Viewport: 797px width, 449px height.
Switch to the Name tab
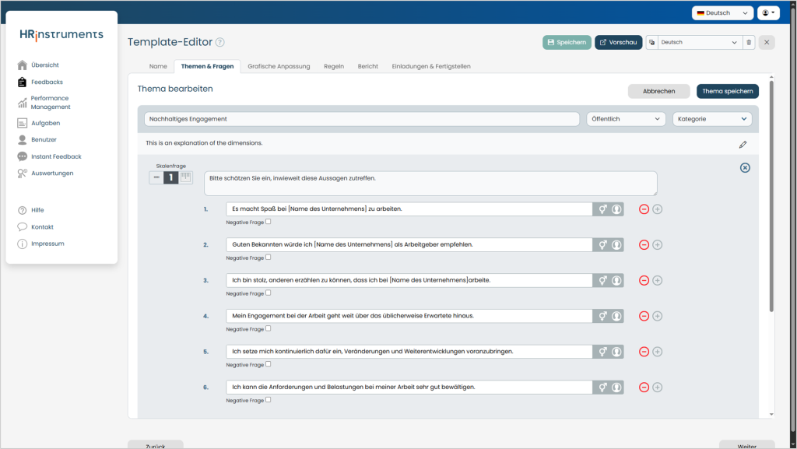[x=158, y=67]
